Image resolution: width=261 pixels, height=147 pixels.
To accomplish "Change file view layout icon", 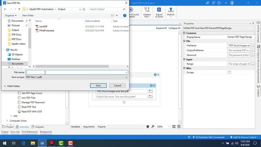I will 113,16.
